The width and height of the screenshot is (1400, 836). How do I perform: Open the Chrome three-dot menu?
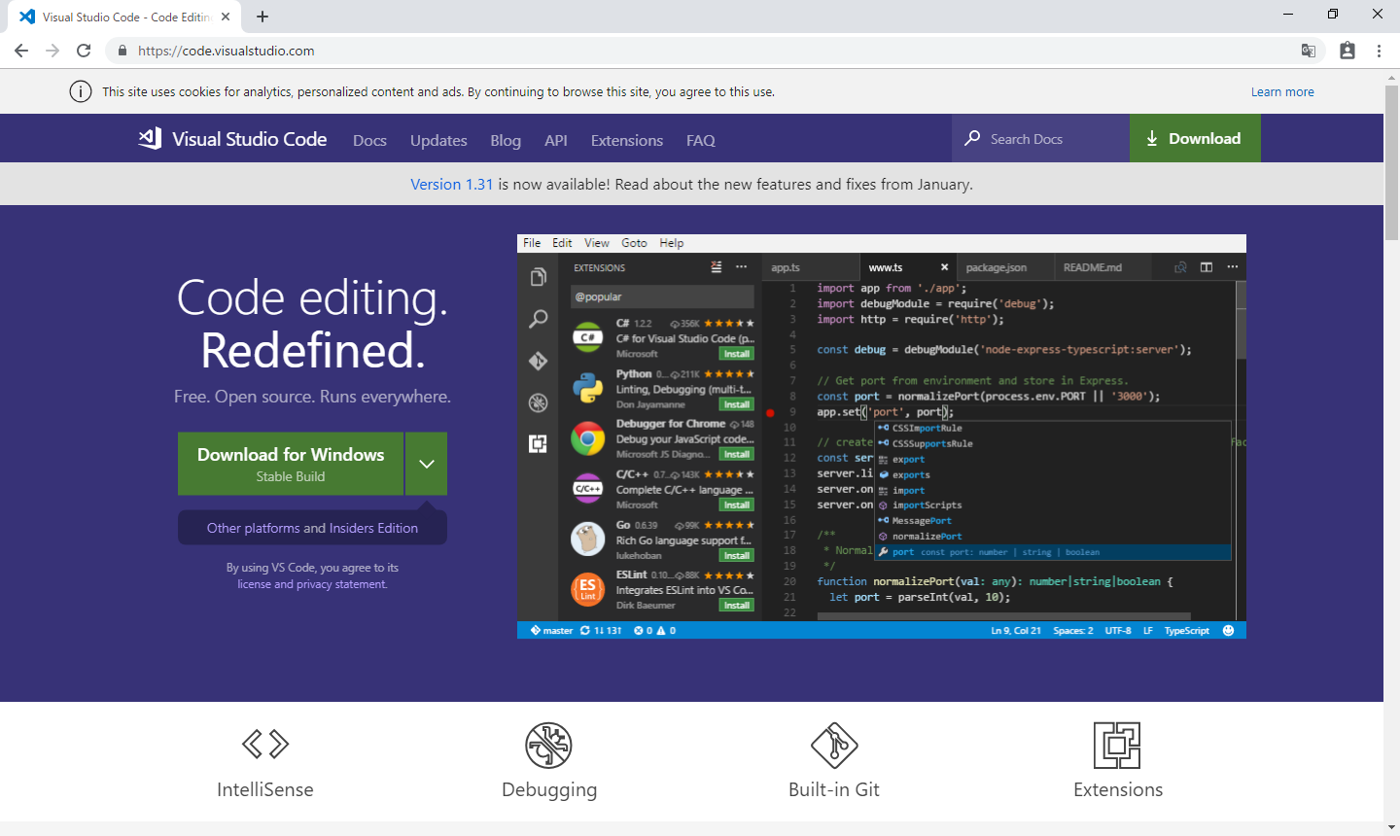[x=1379, y=51]
